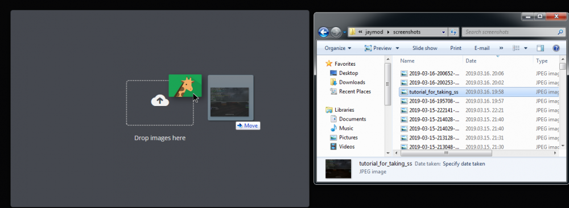
Task: Select file 2019-03-15-214028
Action: [434, 120]
